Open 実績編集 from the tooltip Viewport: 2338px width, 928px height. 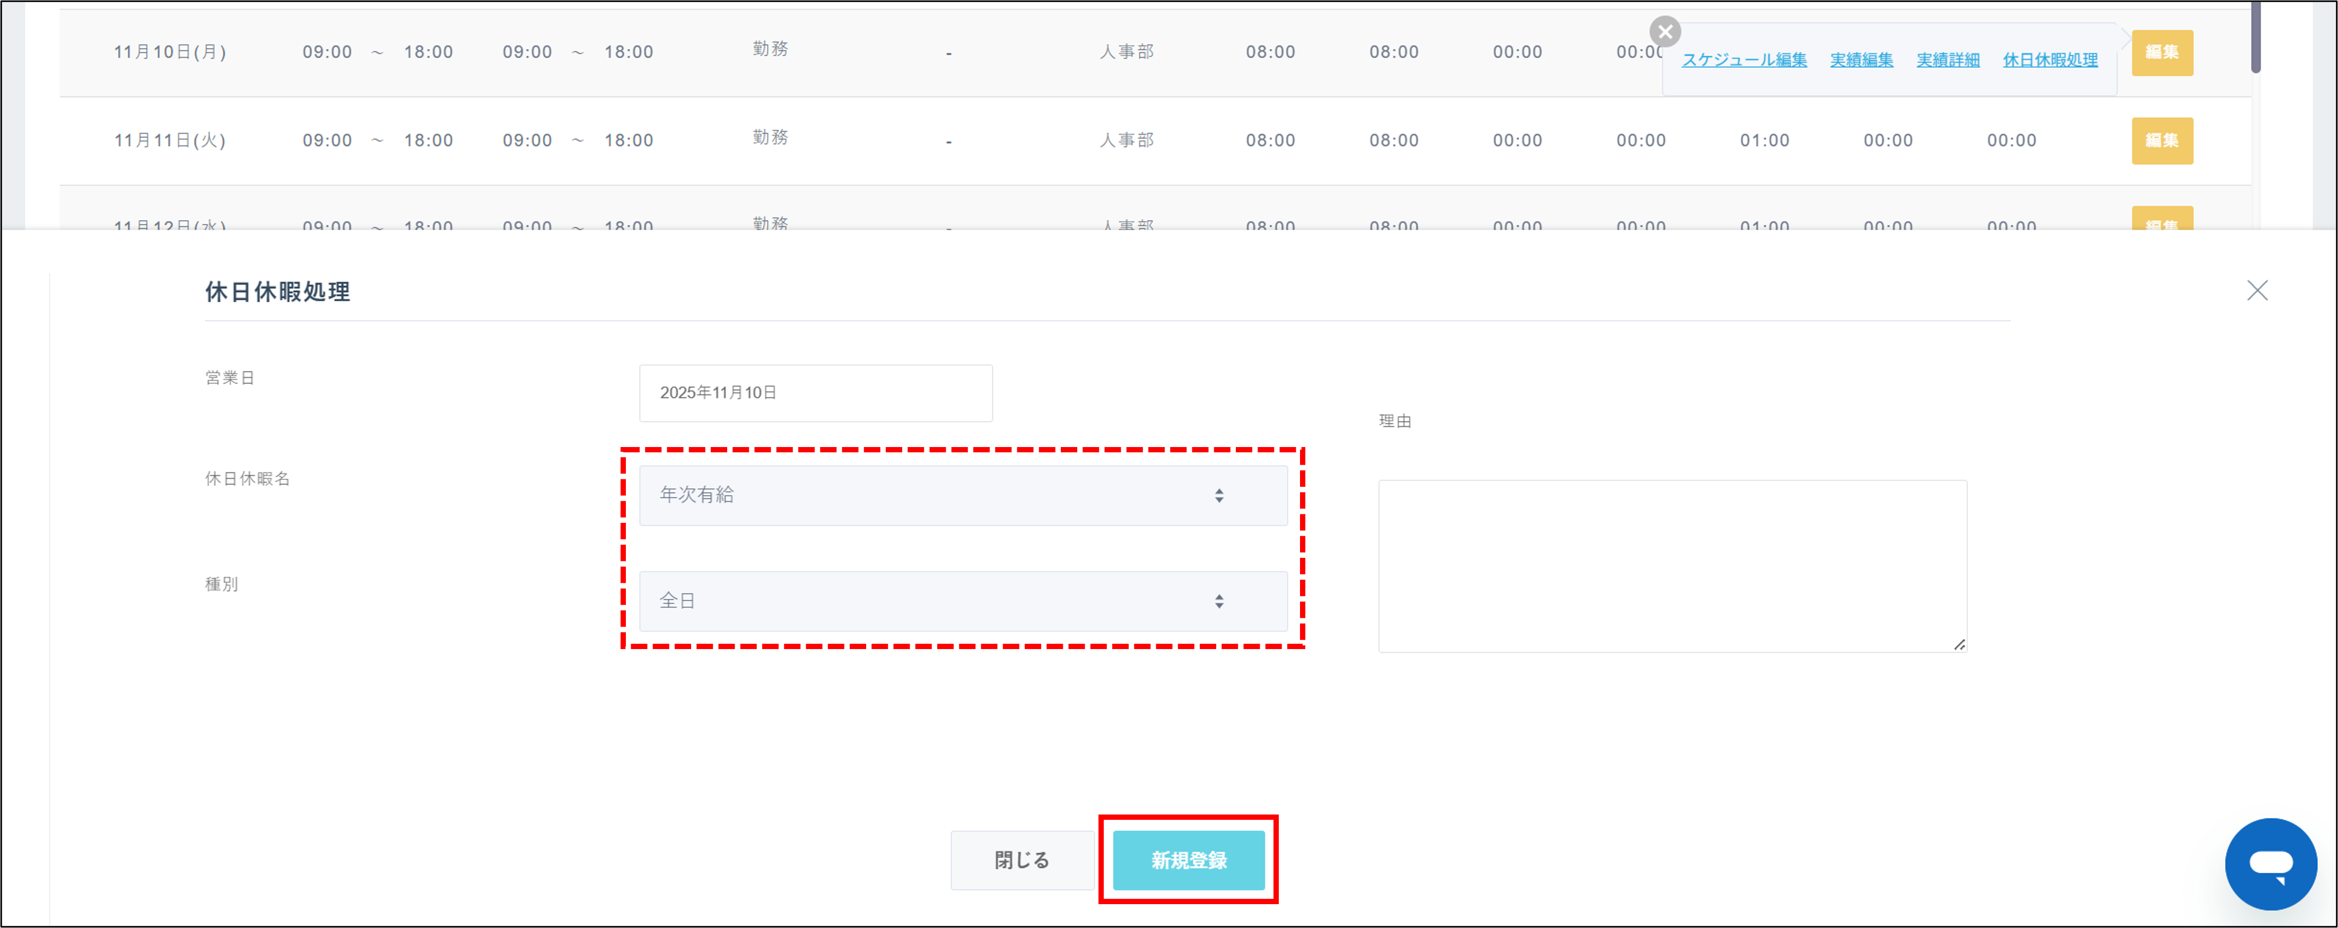1861,60
